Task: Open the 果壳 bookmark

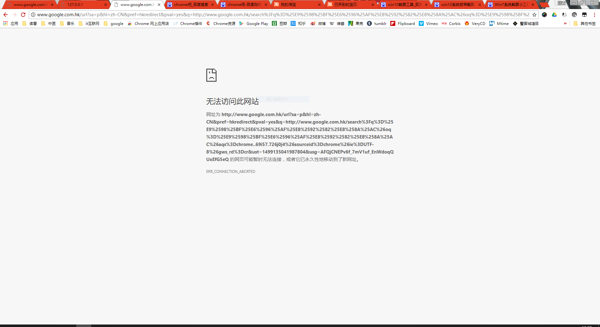Action: [356, 23]
